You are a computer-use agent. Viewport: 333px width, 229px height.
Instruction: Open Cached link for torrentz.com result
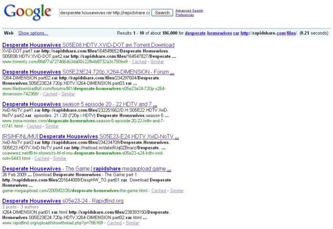click(x=139, y=62)
